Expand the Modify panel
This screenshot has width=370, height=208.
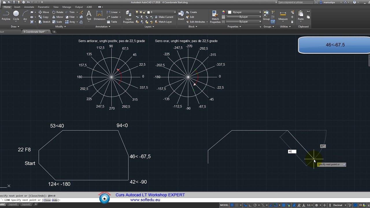click(x=61, y=27)
